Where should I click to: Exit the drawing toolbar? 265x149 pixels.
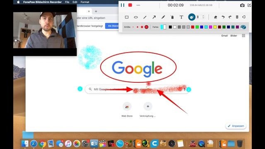coord(244,17)
